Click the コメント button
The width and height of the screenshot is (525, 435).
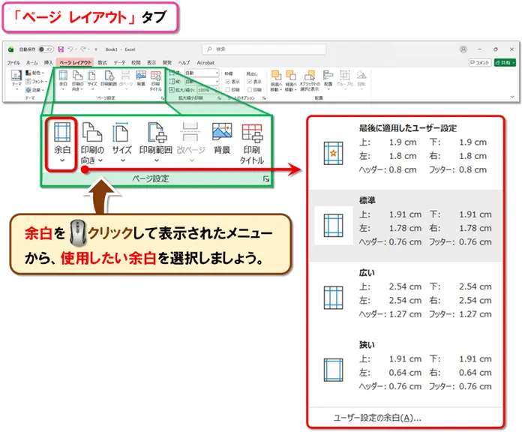coord(480,62)
